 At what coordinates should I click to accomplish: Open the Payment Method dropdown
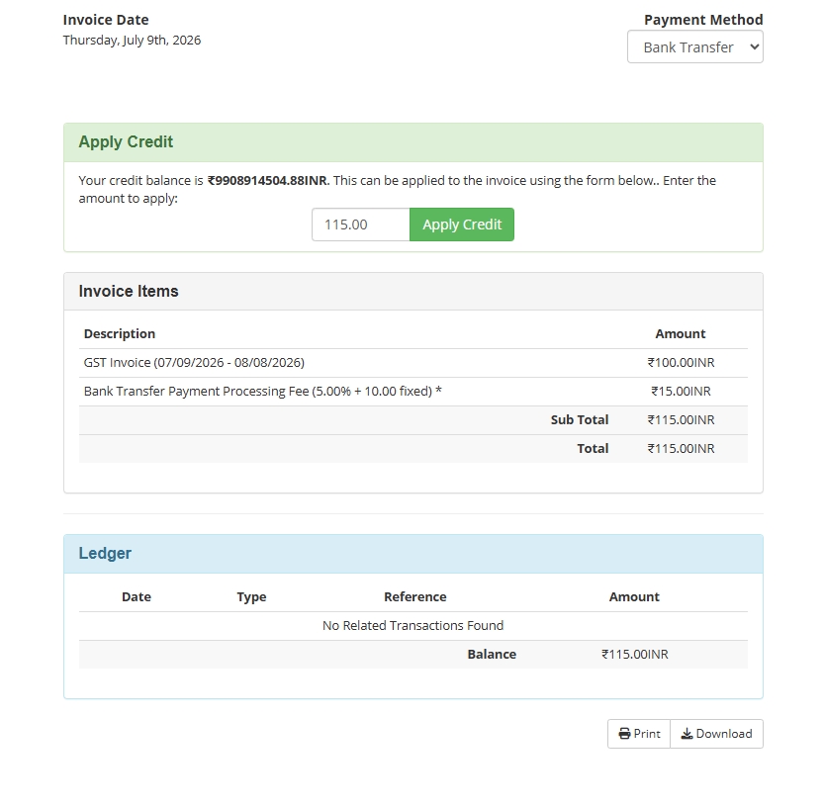pos(694,47)
